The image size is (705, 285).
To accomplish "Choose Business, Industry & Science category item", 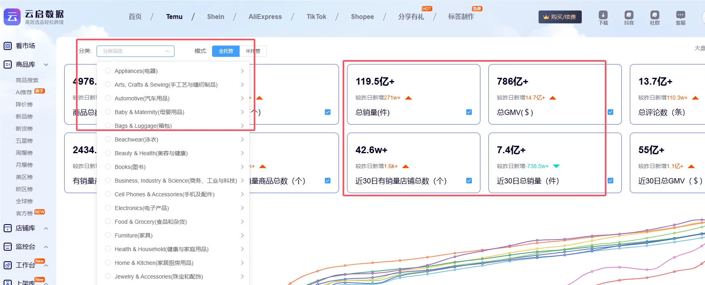I will 173,181.
